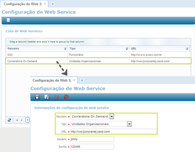Click the save and copy icon
Screen dimensions: 195x152
click(47, 97)
